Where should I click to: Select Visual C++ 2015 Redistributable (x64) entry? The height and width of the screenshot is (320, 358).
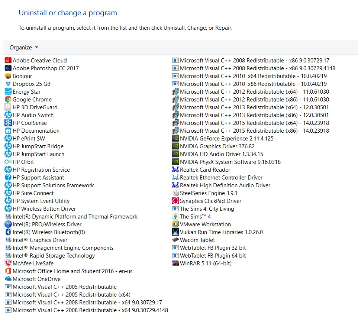(x=251, y=123)
